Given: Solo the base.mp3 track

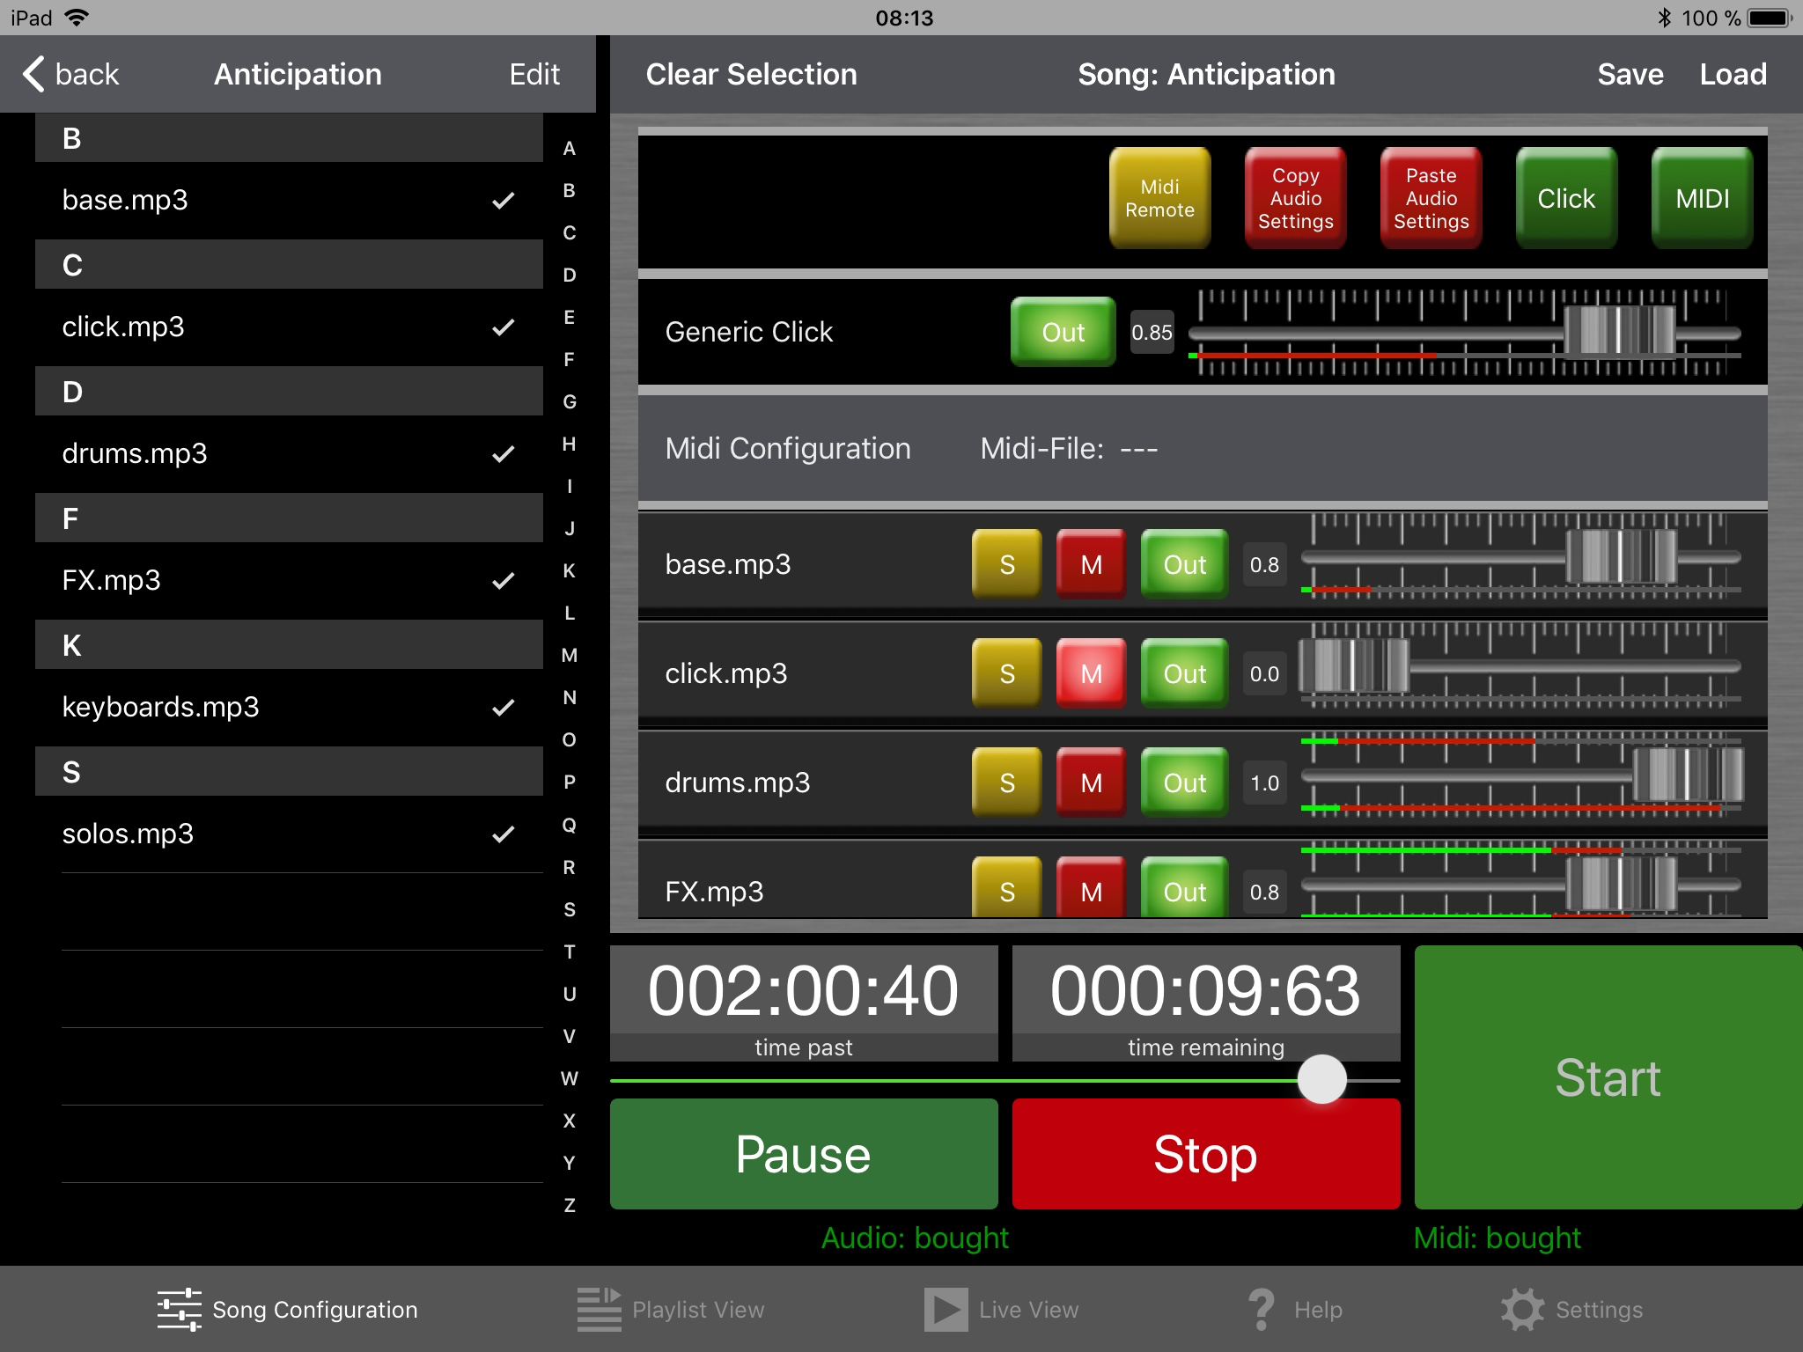Looking at the screenshot, I should pyautogui.click(x=1006, y=564).
